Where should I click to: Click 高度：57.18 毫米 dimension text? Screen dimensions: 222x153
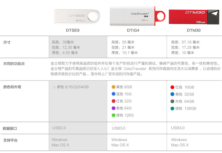pyautogui.click(x=185, y=42)
